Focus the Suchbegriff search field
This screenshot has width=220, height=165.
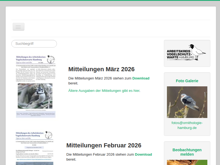point(34,44)
